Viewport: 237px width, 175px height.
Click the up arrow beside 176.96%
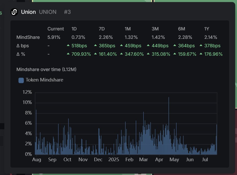click(x=201, y=54)
